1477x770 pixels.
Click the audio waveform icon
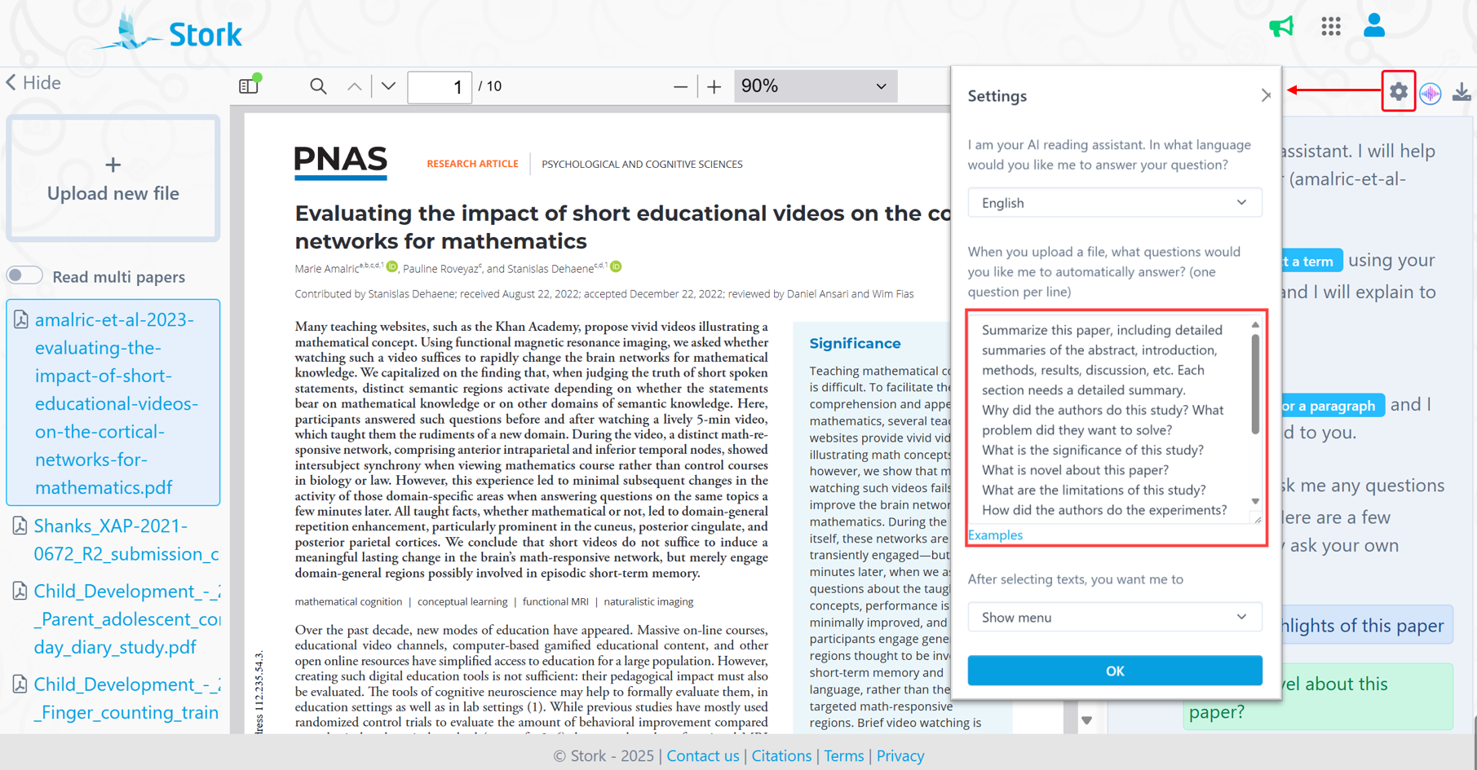click(x=1431, y=93)
